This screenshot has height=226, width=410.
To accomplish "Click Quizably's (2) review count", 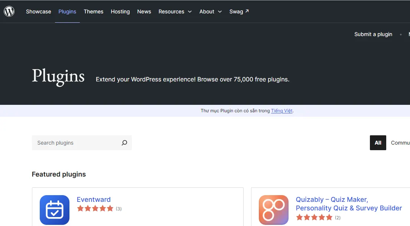I will (x=338, y=217).
